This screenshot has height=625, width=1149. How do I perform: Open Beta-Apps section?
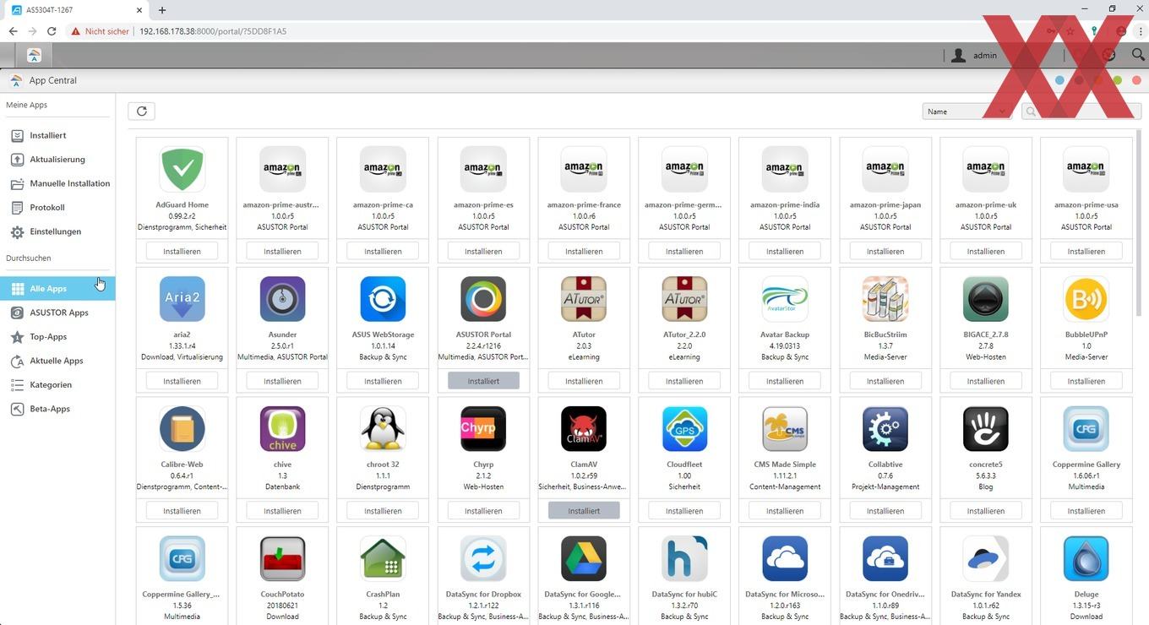tap(49, 409)
